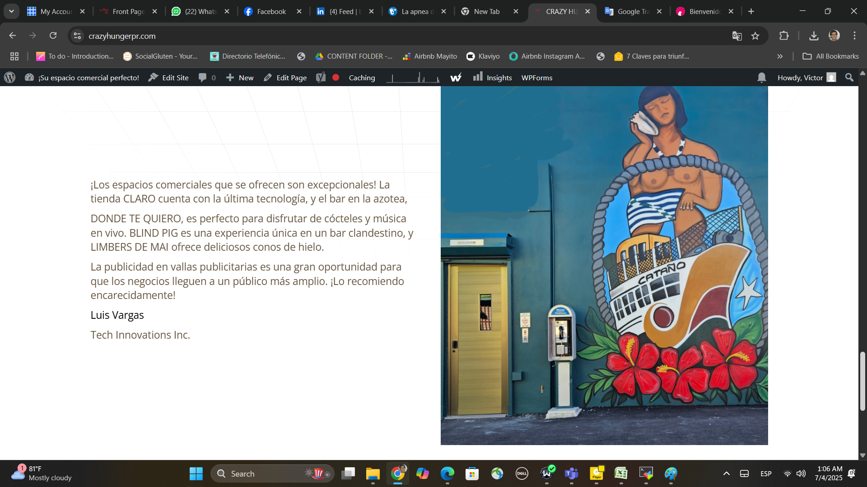Switch to the Front Page tab
The image size is (867, 487).
point(127,11)
